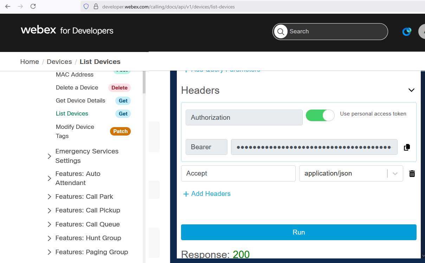Open Get Device Details in sidebar
425x263 pixels.
[x=81, y=101]
